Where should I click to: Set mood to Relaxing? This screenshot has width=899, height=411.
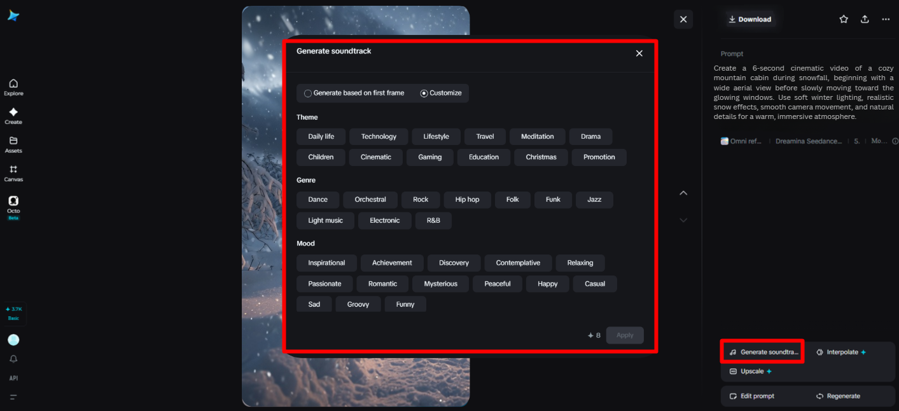pos(580,263)
